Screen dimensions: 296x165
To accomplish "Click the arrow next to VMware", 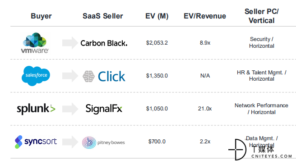I will click(70, 43).
